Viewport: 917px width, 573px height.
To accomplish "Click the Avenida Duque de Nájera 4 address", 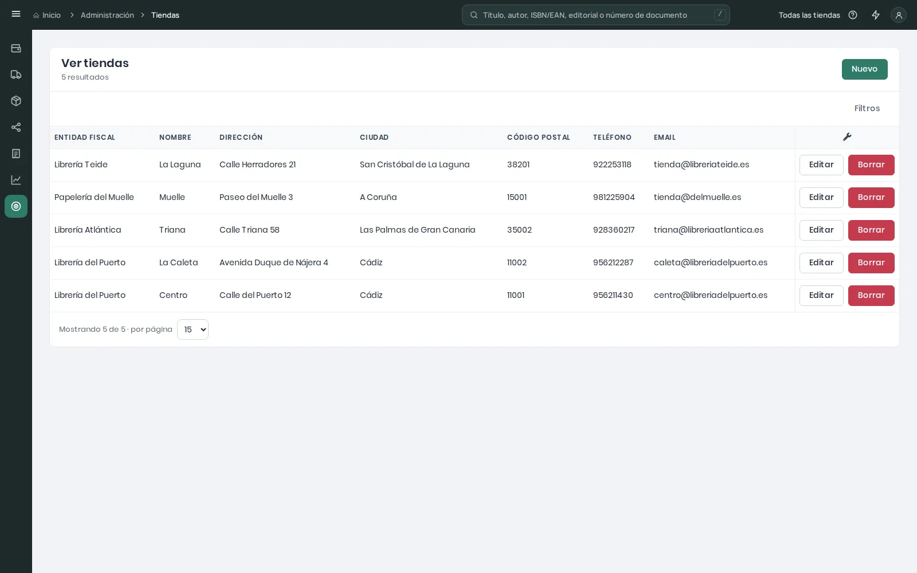I will click(274, 262).
